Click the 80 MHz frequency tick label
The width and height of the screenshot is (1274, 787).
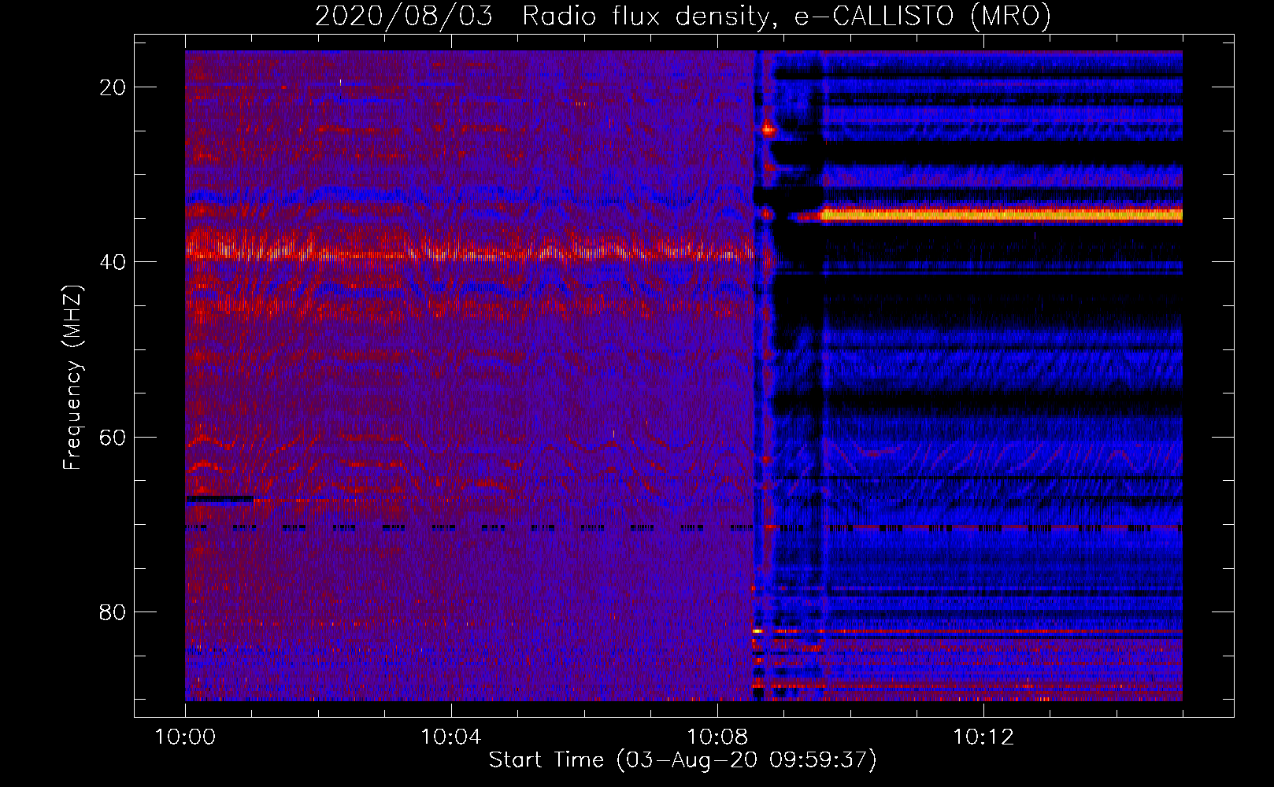tap(113, 611)
